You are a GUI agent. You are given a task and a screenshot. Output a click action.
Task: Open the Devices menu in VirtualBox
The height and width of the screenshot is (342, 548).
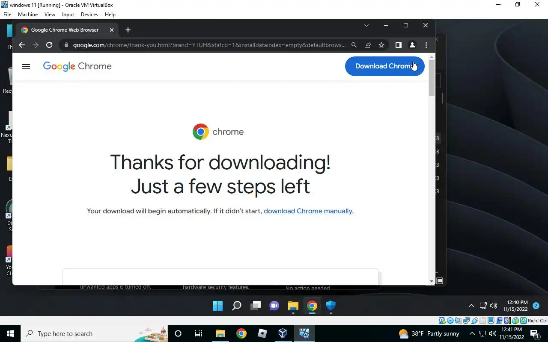coord(89,15)
